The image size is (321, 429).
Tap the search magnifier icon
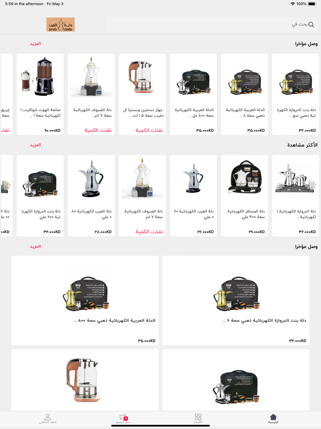pyautogui.click(x=311, y=24)
